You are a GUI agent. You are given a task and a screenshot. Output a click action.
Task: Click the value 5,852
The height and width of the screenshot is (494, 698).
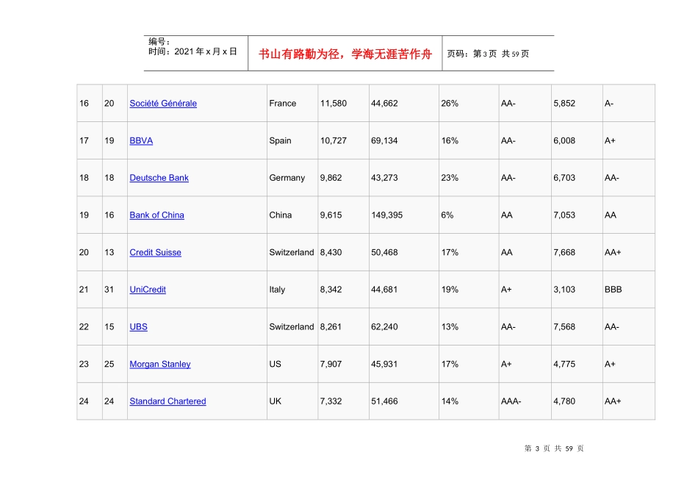click(564, 104)
